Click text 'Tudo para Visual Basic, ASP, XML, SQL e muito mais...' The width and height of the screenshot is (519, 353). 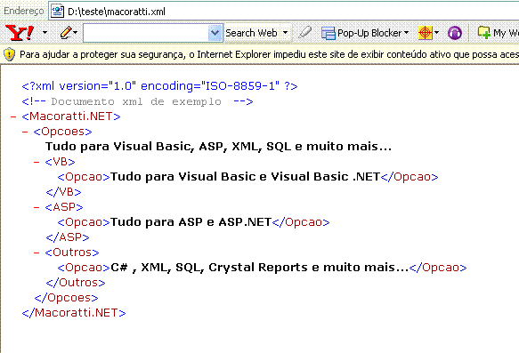(218, 147)
